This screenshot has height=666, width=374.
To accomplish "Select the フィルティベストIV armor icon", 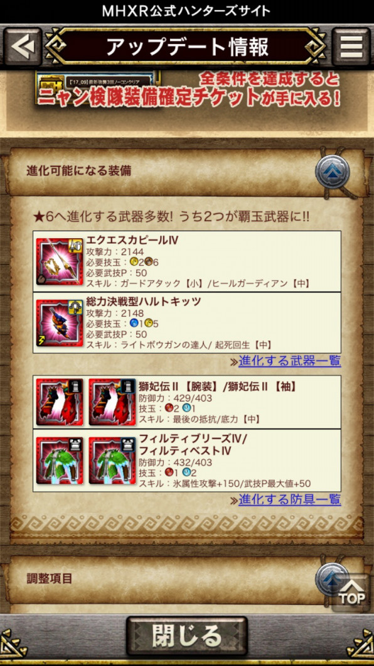I will (112, 461).
